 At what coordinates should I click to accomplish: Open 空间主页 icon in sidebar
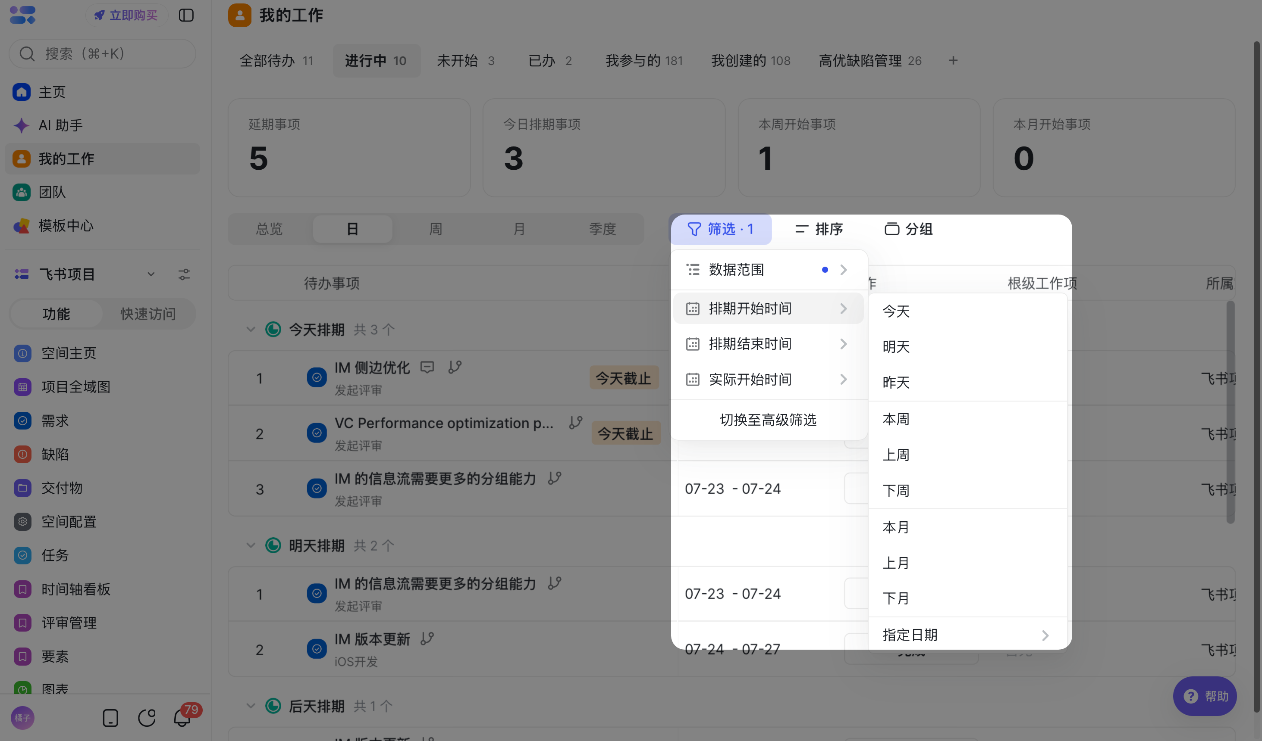point(22,353)
